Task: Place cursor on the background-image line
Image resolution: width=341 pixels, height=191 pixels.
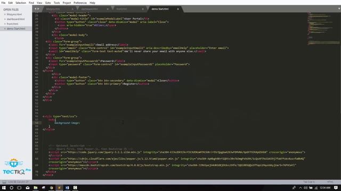Action: click(x=67, y=123)
